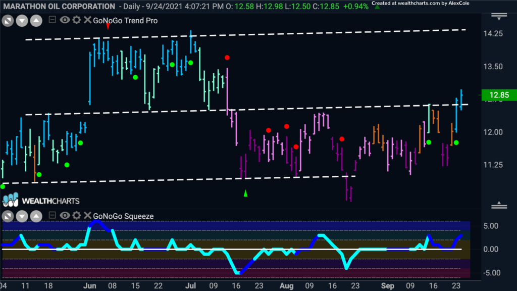Click the red down arrow marker in June
The height and width of the screenshot is (291, 517).
tap(108, 26)
